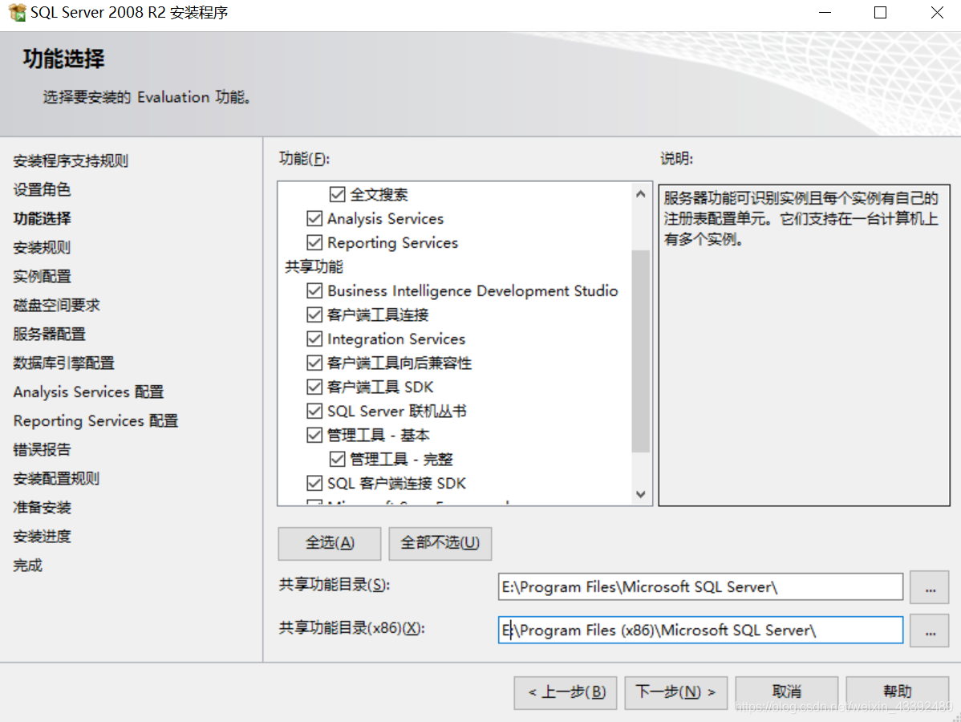This screenshot has height=722, width=961.
Task: Select 功能选择 step in sidebar
Action: 42,219
